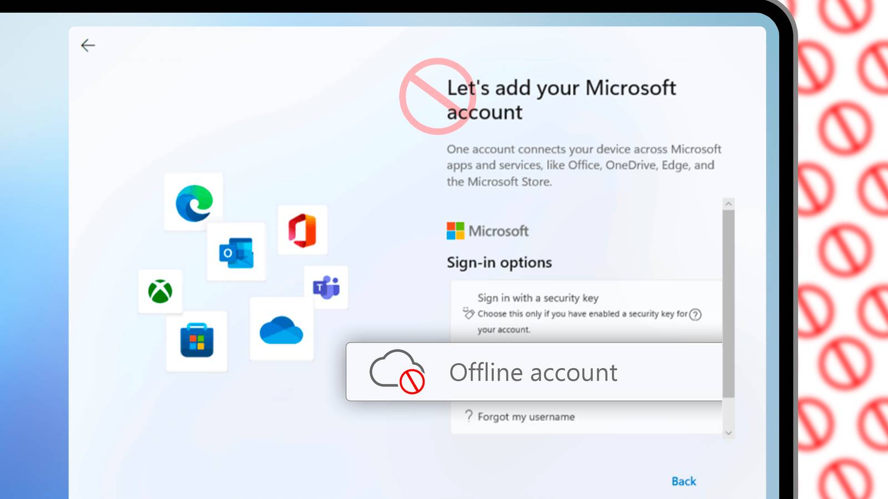Viewport: 888px width, 499px height.
Task: Click the Xbox icon tile
Action: pos(160,291)
